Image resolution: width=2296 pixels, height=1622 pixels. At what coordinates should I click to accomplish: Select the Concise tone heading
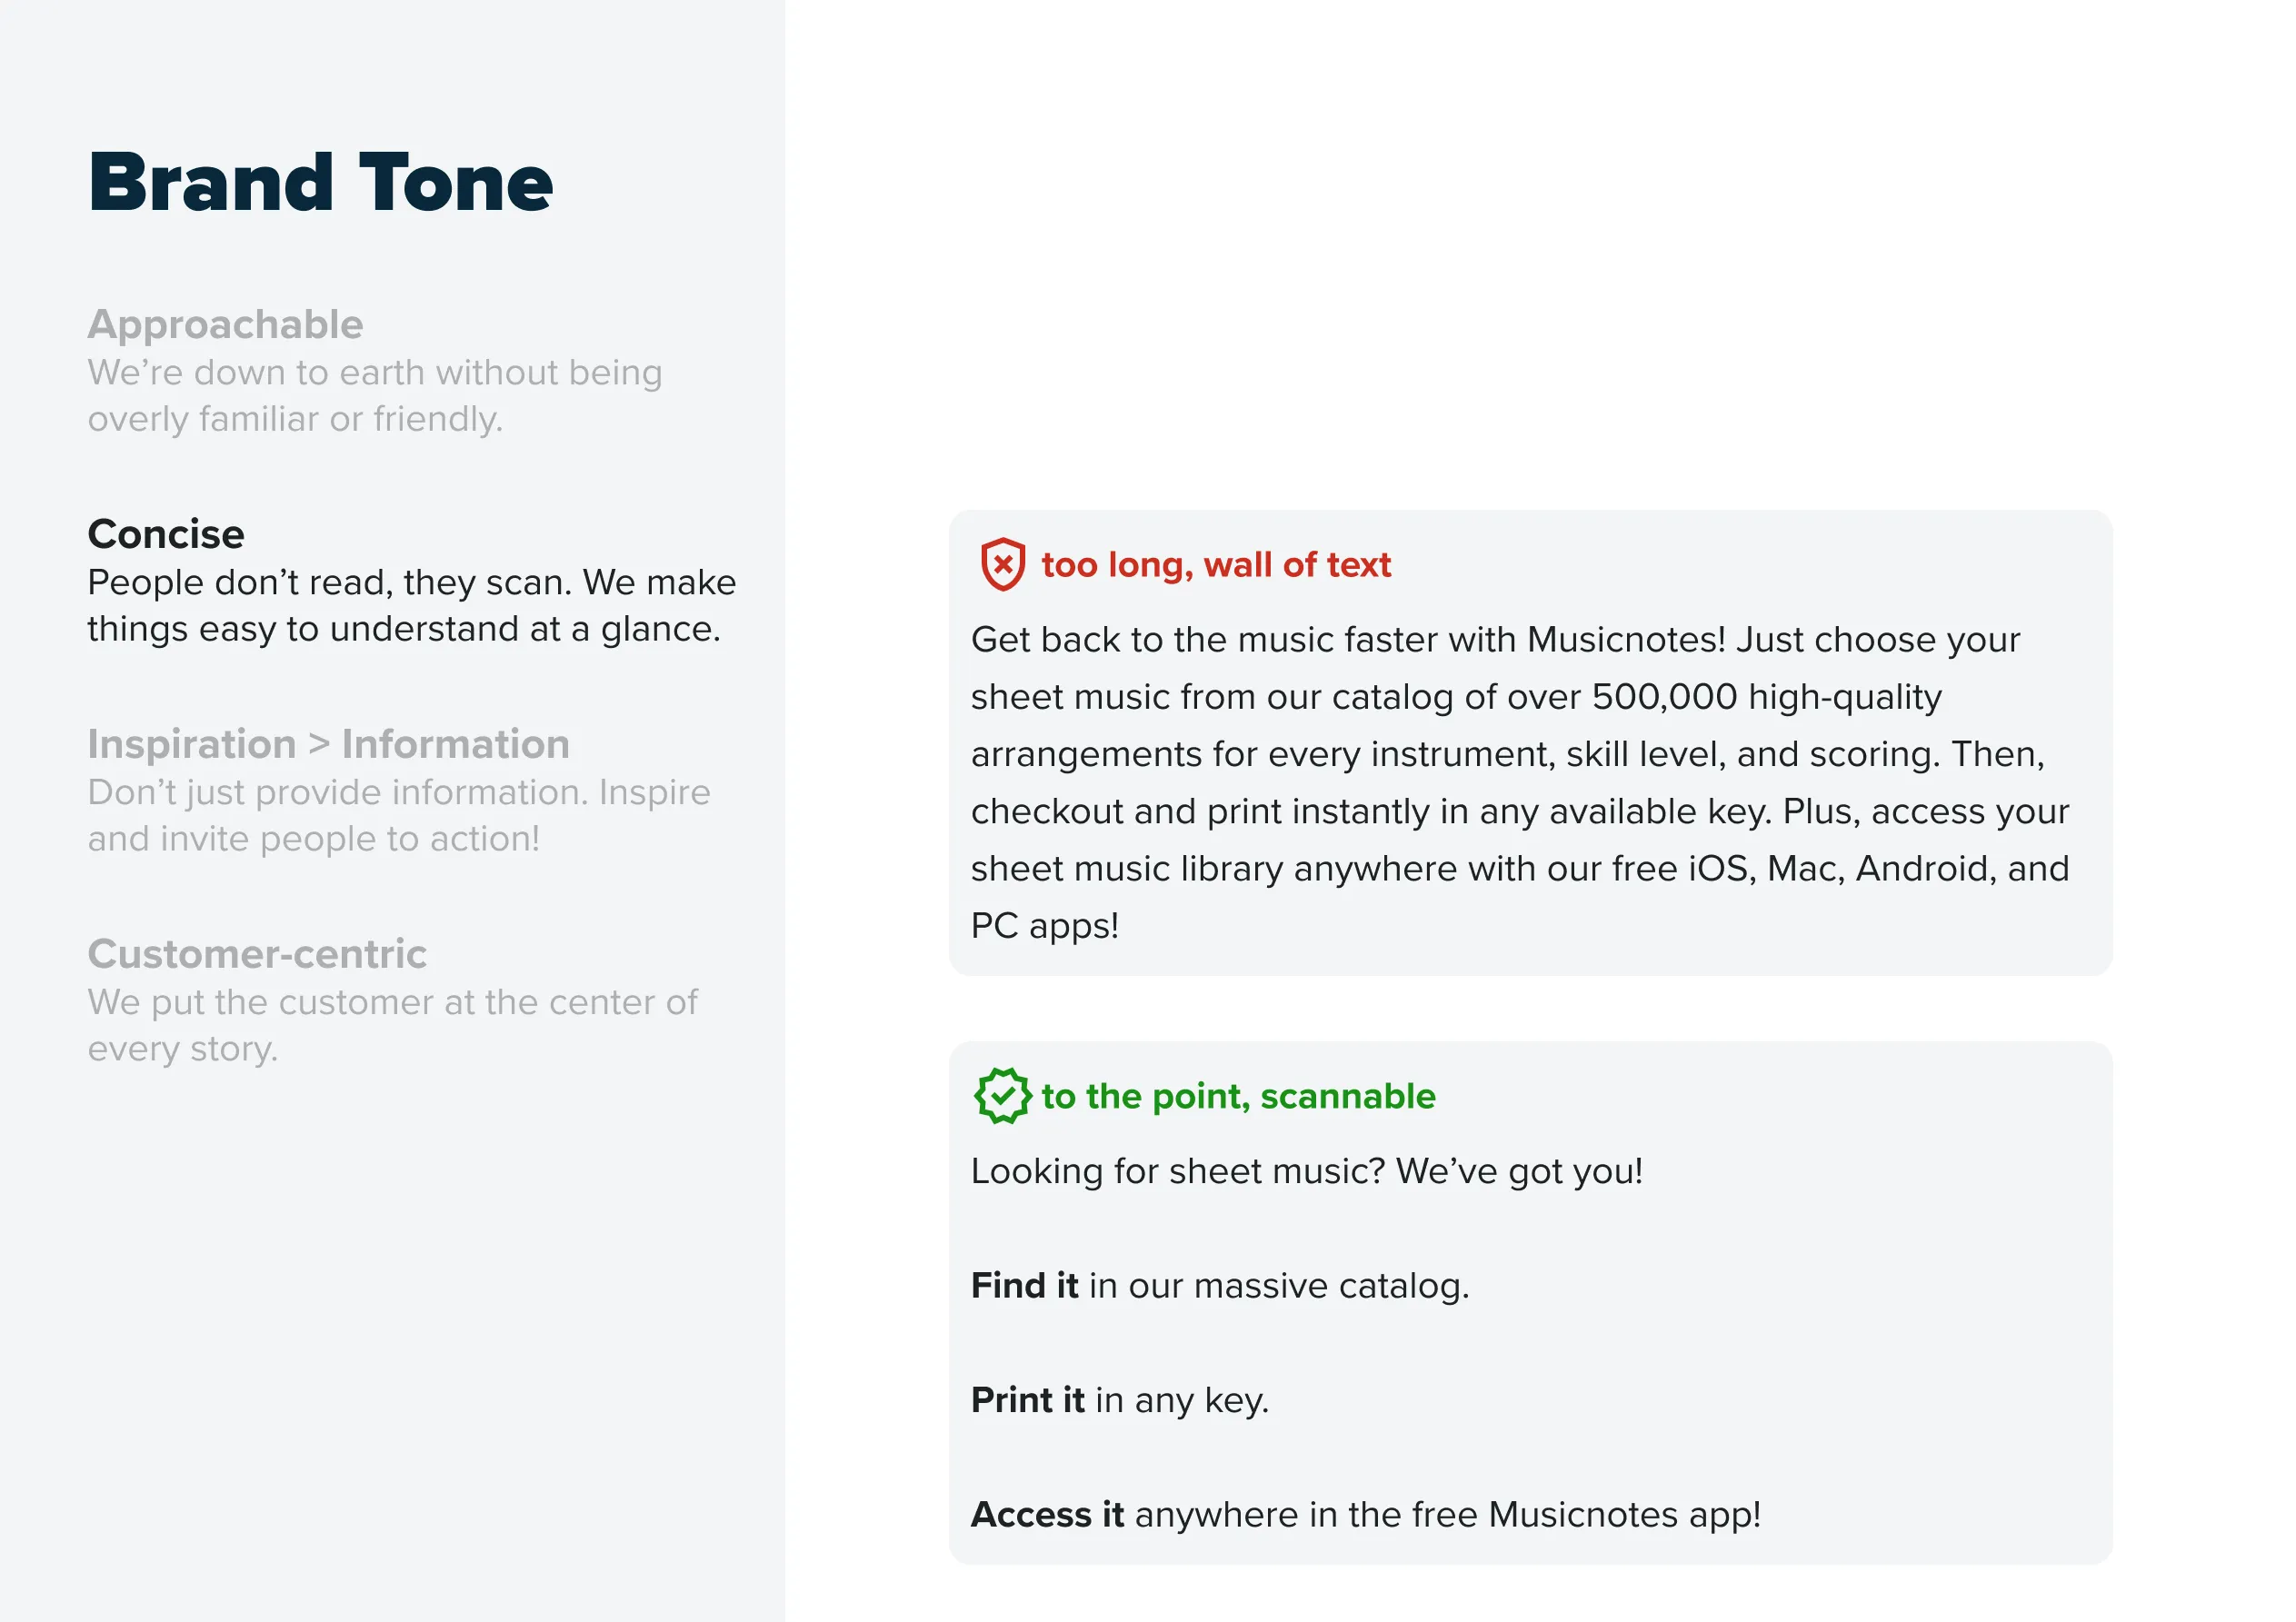[166, 534]
